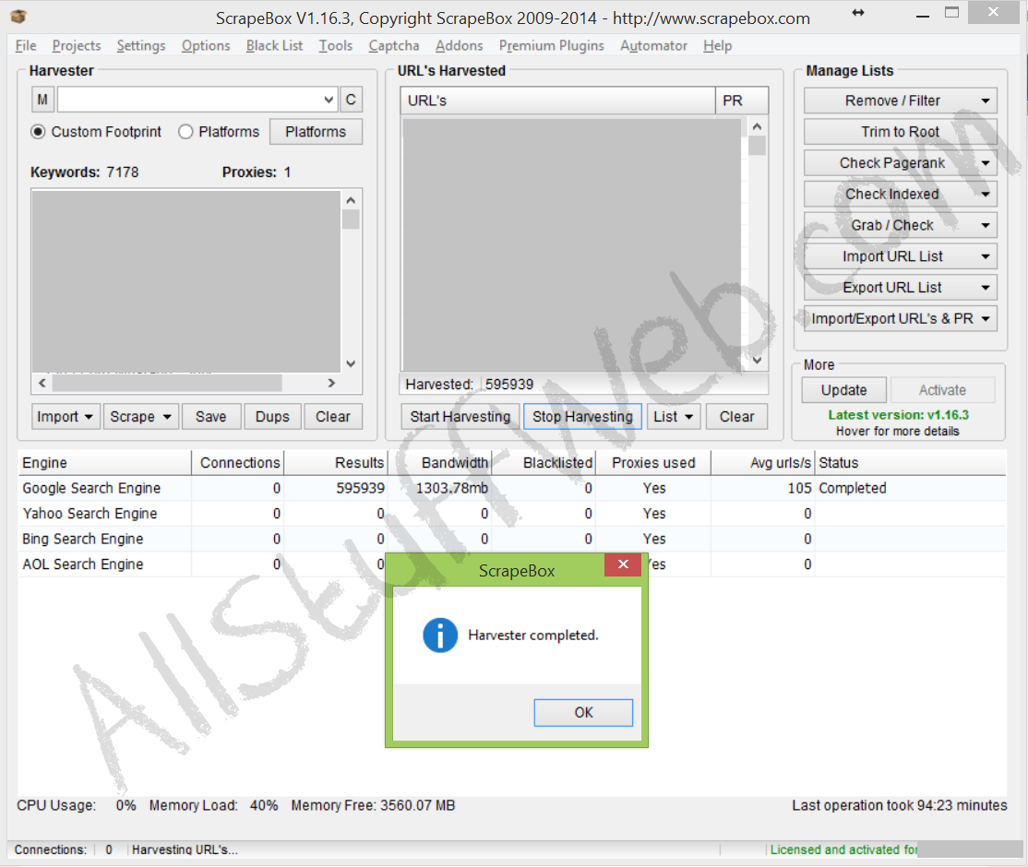Click keywords list scroll up arrow
Screen dimensions: 1028x867
click(x=351, y=200)
